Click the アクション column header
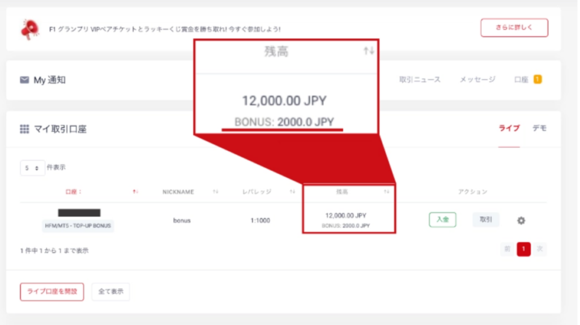The width and height of the screenshot is (580, 325). click(x=472, y=191)
